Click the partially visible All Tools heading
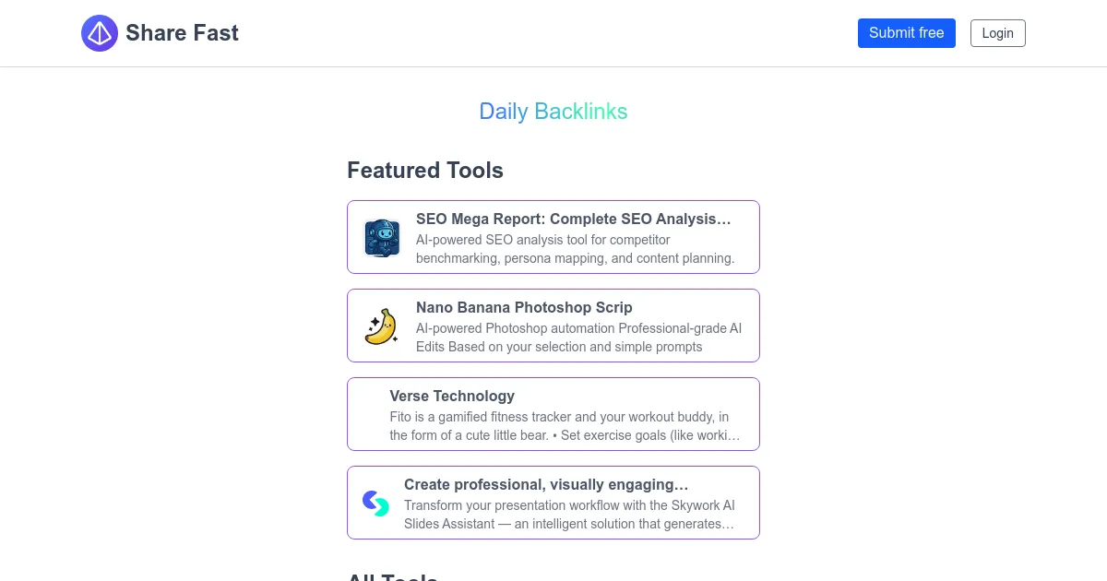This screenshot has width=1107, height=581. (x=392, y=575)
